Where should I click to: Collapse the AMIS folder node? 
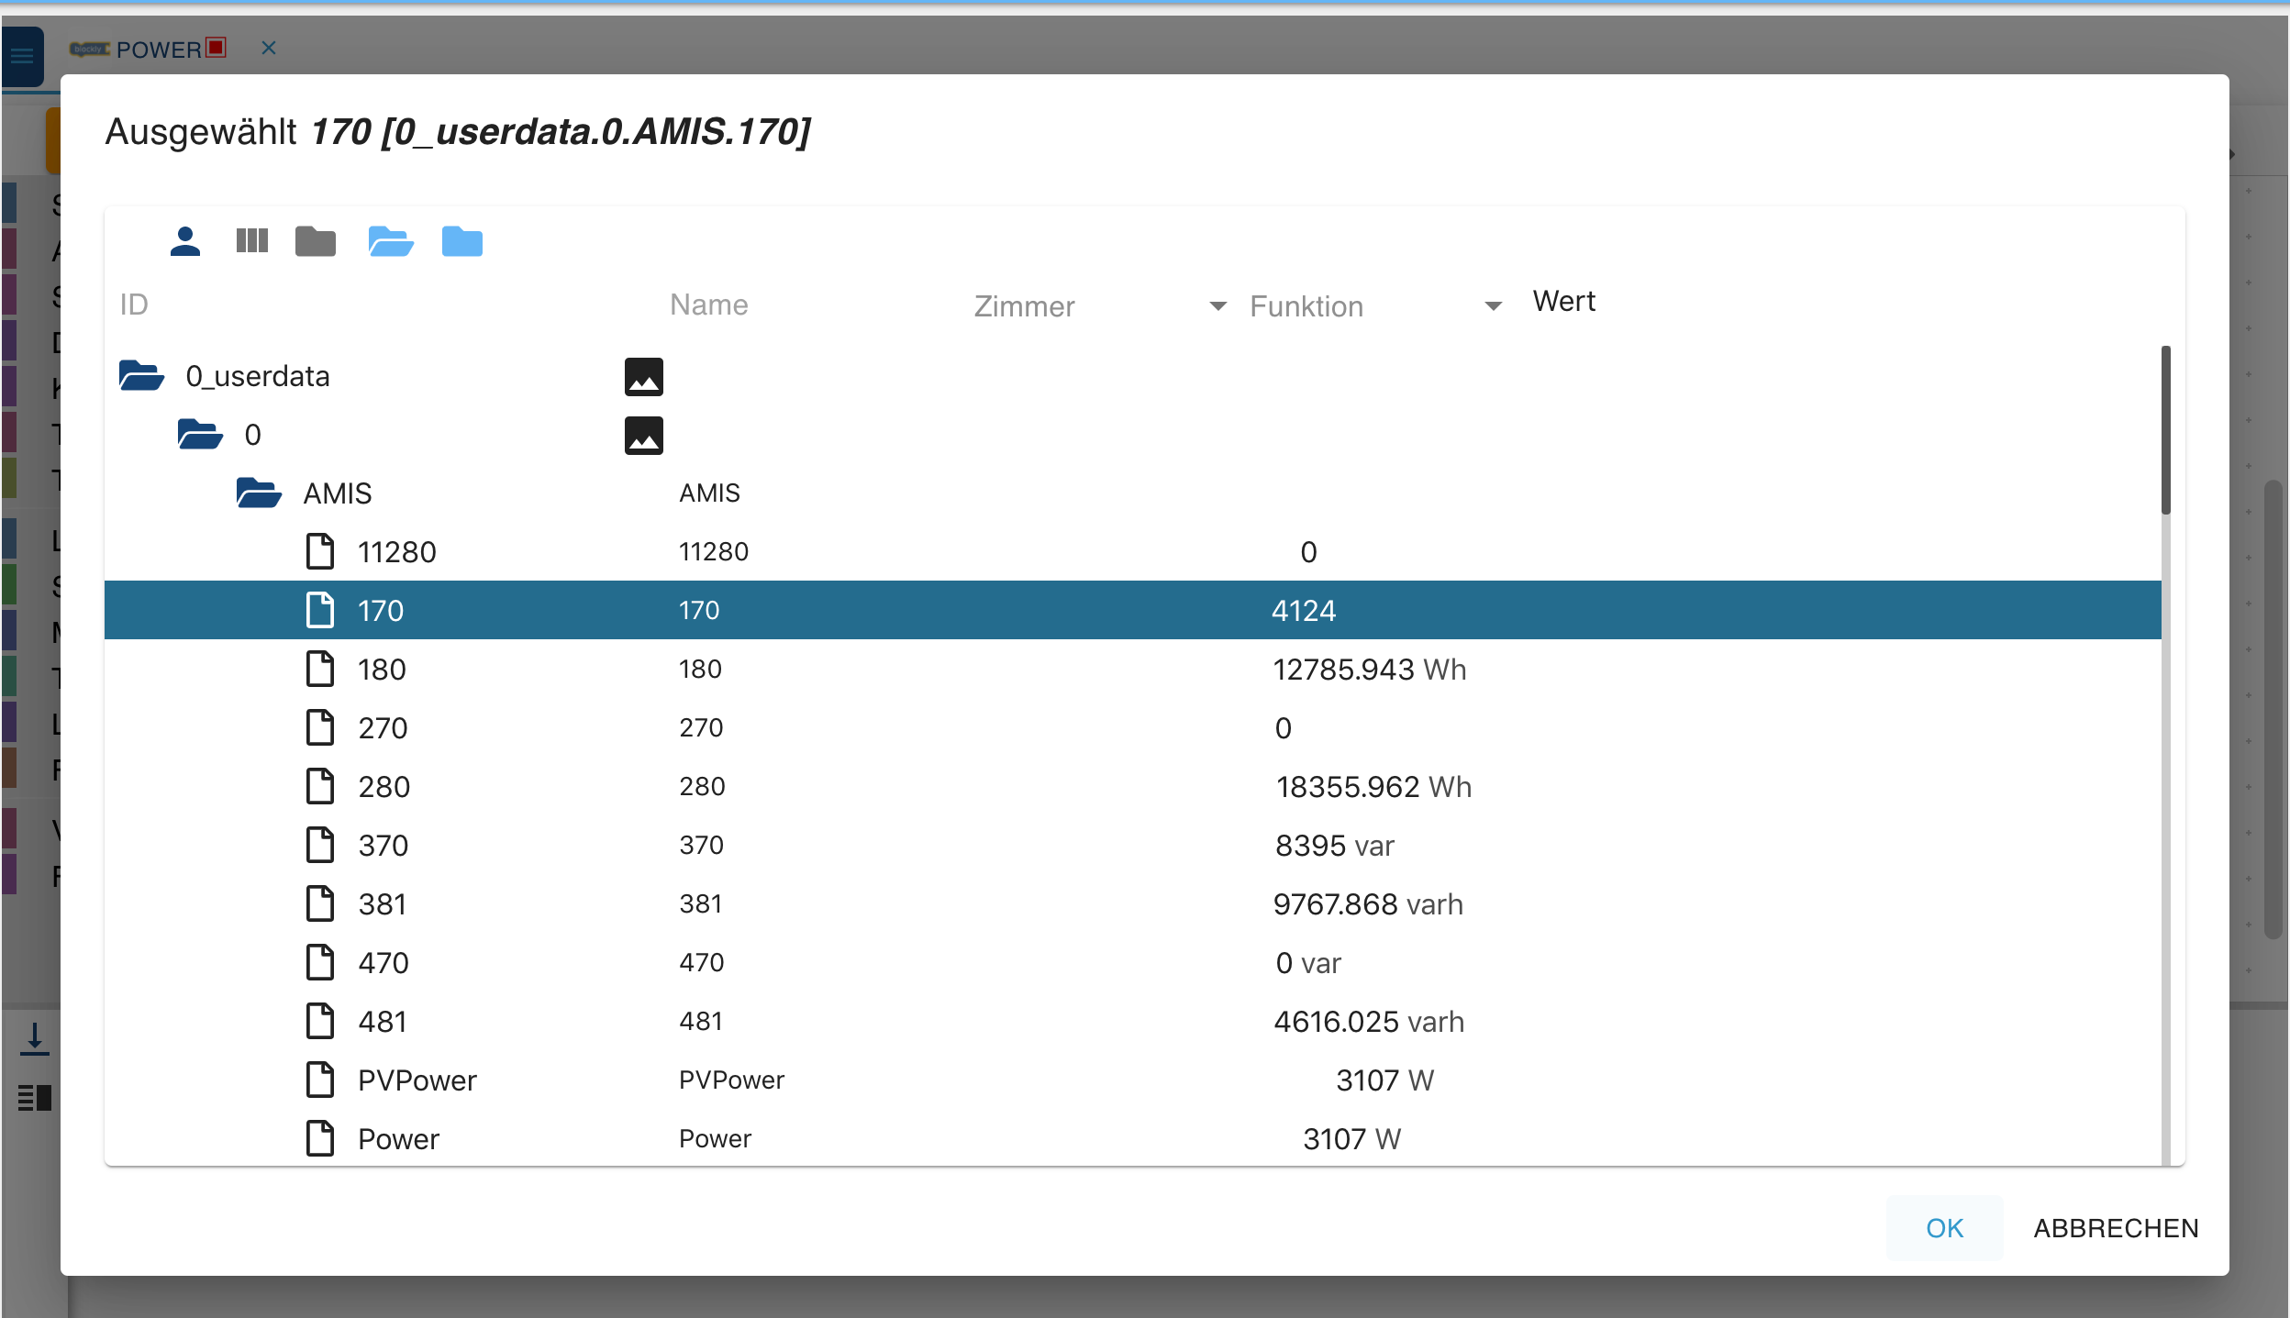coord(259,493)
